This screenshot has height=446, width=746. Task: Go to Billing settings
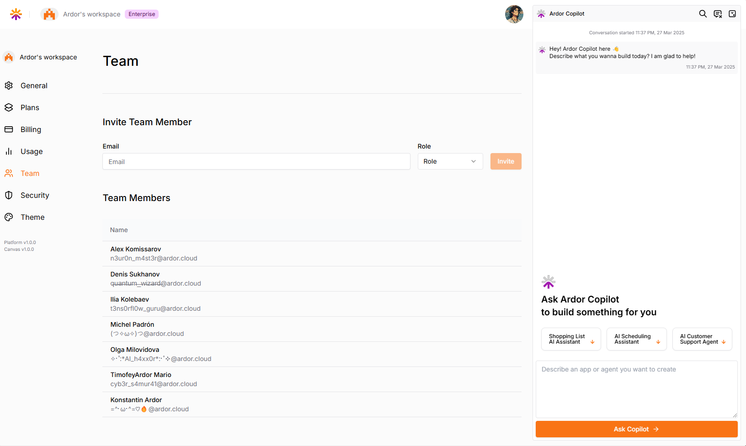[31, 129]
